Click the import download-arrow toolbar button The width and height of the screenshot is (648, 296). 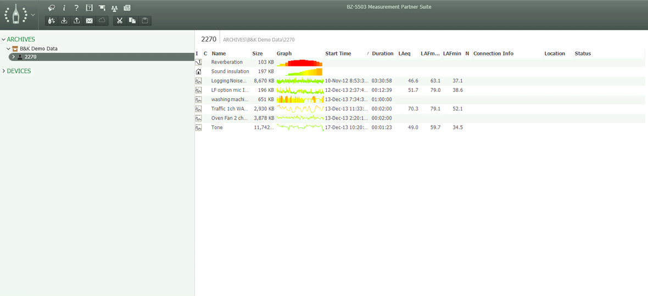coord(64,21)
